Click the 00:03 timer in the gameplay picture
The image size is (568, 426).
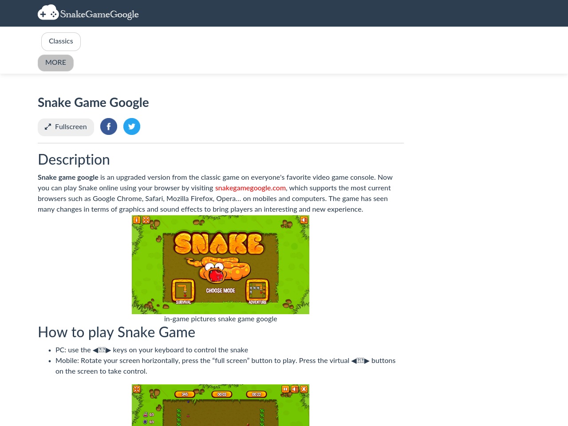point(222,394)
